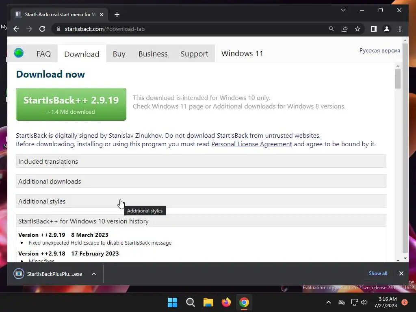Reload the StartIsBack page

pyautogui.click(x=42, y=29)
